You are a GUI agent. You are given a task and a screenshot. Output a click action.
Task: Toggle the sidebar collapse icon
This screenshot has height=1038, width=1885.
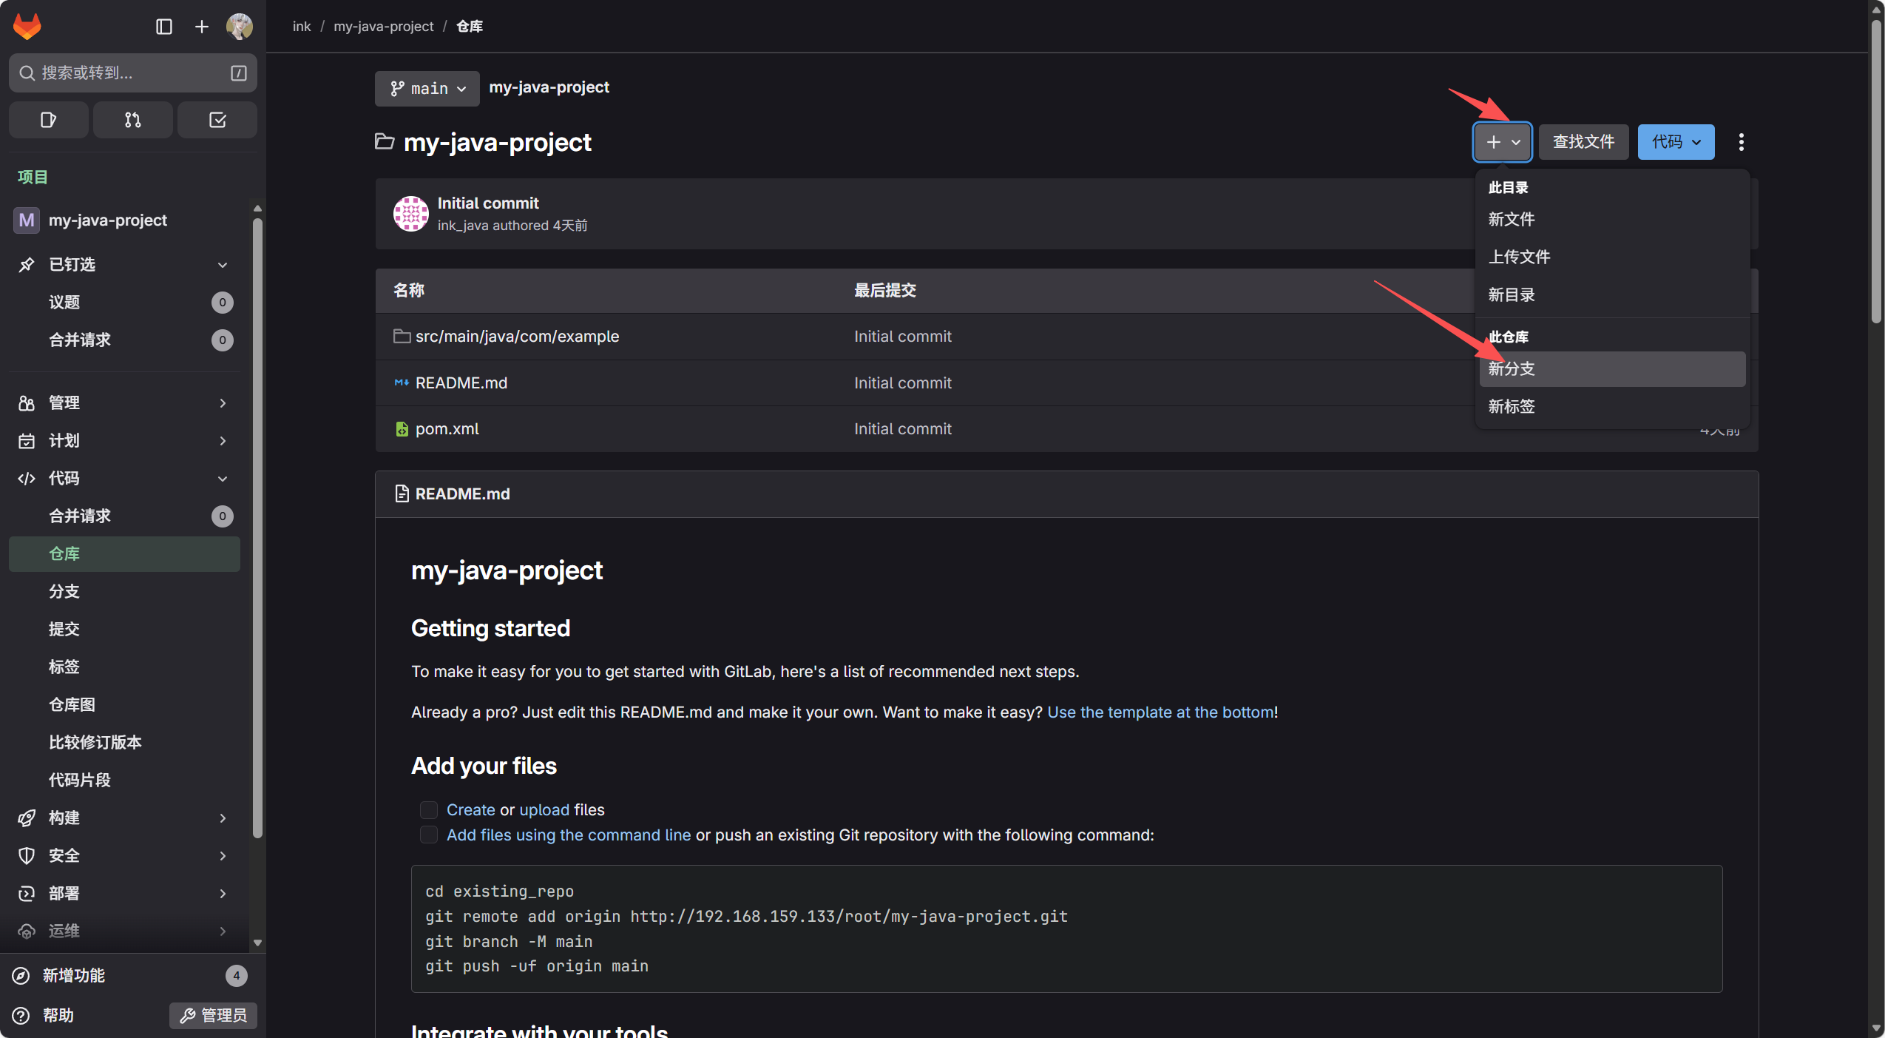pyautogui.click(x=164, y=27)
